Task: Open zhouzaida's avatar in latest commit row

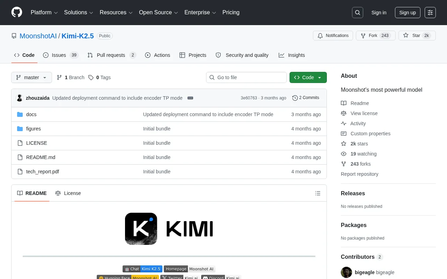Action: pyautogui.click(x=20, y=98)
